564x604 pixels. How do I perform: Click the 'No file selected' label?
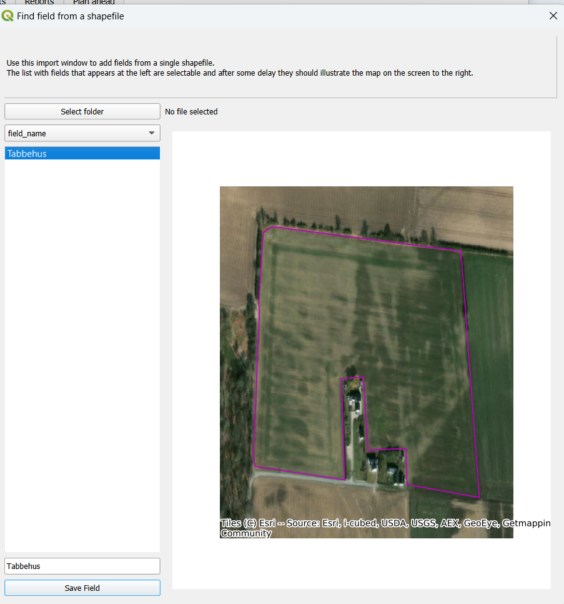click(191, 112)
